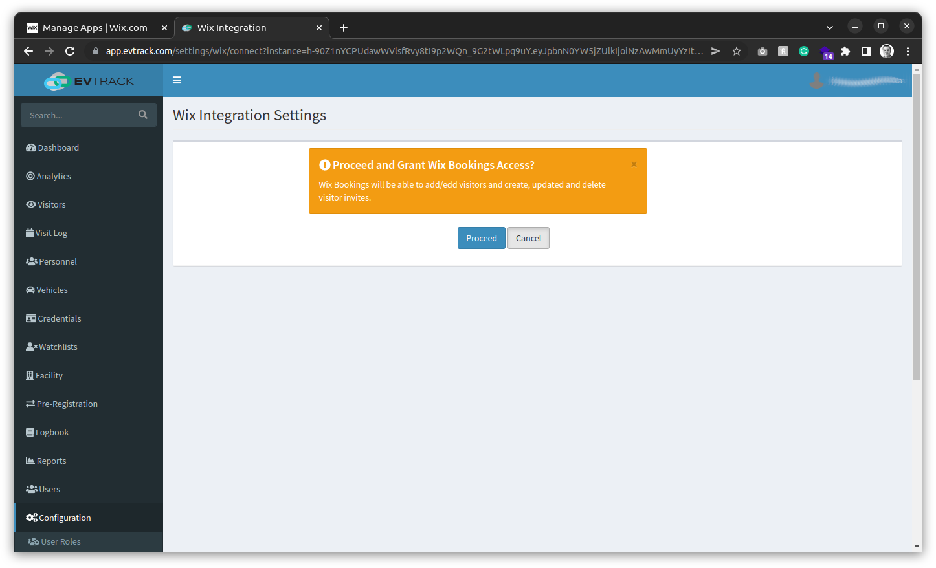Switch to Manage Apps | Wix.com tab
This screenshot has height=568, width=936.
click(95, 28)
